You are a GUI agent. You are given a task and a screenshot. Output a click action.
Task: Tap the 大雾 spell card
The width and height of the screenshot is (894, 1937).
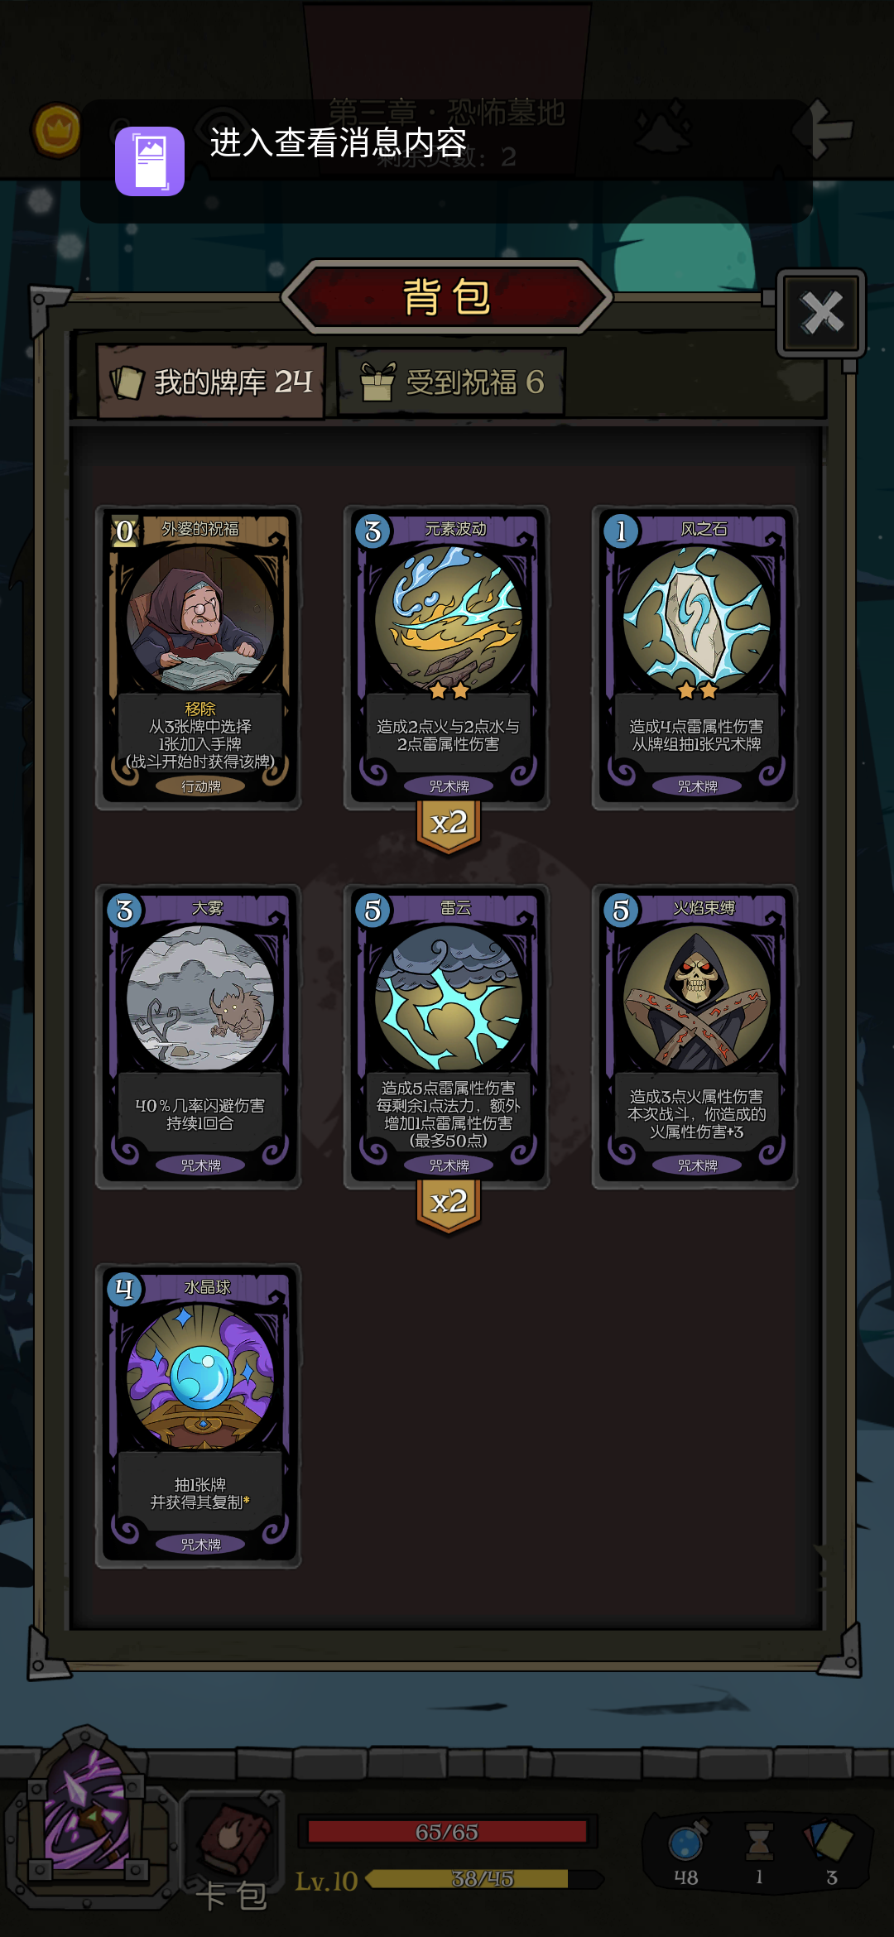pos(199,1037)
